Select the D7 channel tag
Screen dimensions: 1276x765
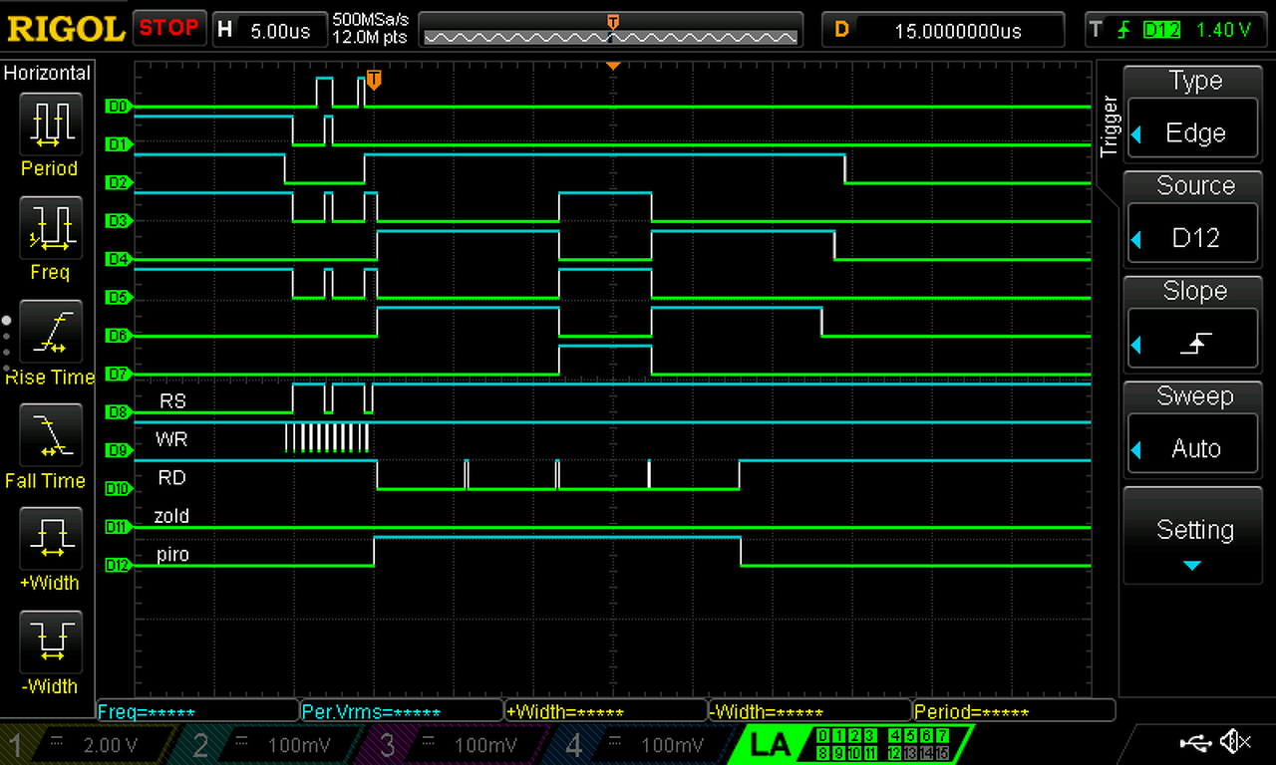(x=117, y=375)
